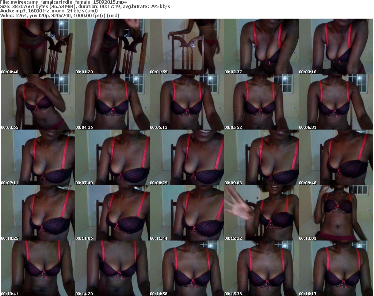Select the frame at 00:02:37

[262, 46]
